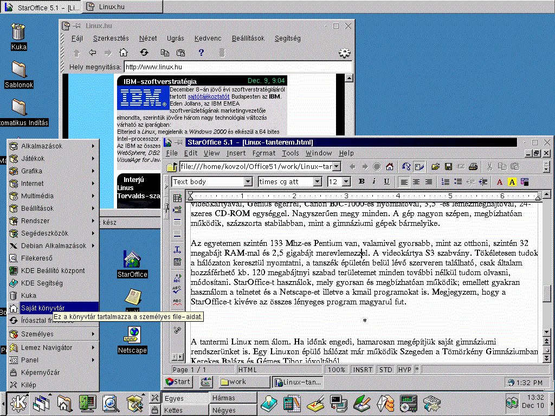The height and width of the screenshot is (416, 555).
Task: Launch the terminal icon on KDE panel
Action: point(339,403)
